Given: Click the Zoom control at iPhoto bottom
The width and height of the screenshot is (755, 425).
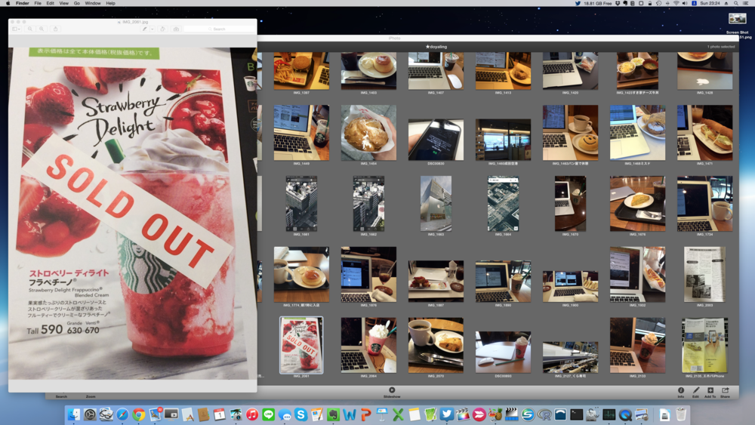Looking at the screenshot, I should coord(91,396).
